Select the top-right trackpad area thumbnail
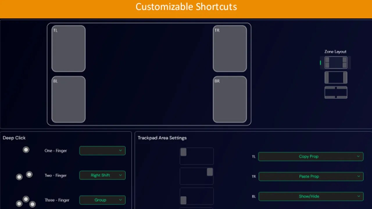 click(x=197, y=176)
